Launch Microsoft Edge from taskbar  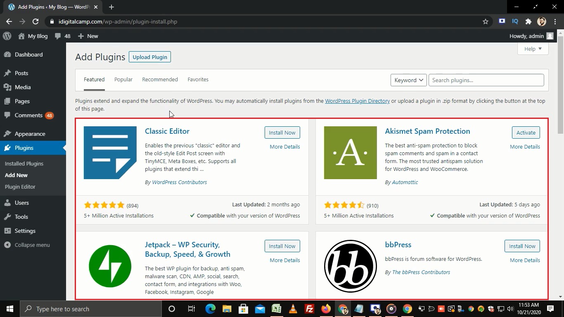[210, 309]
